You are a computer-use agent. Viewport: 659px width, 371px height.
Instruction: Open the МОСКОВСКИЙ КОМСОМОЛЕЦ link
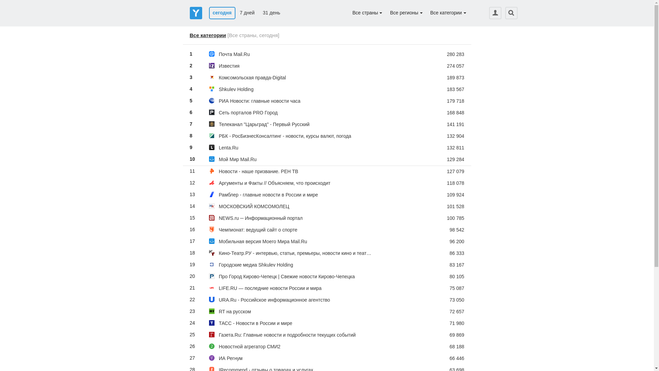pyautogui.click(x=254, y=206)
